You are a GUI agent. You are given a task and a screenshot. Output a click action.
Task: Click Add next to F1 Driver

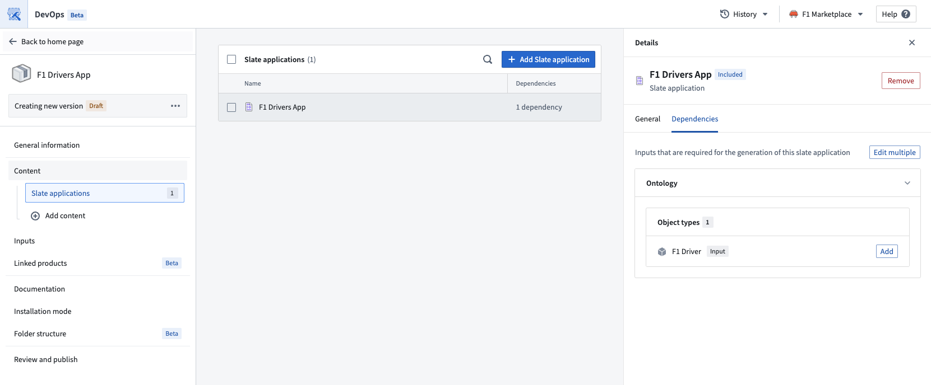coord(887,251)
